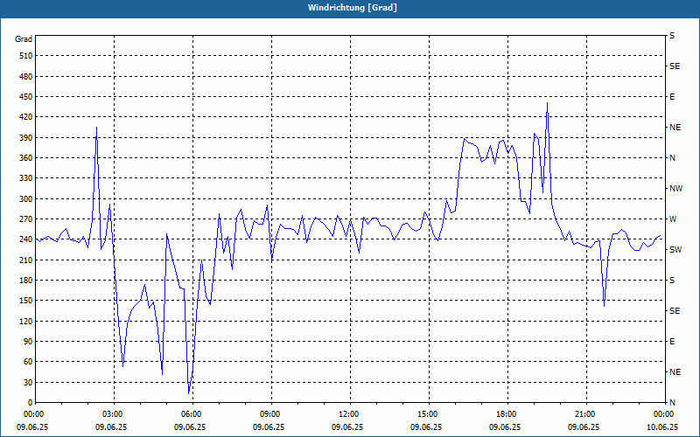Click the W compass direction label

pyautogui.click(x=673, y=219)
